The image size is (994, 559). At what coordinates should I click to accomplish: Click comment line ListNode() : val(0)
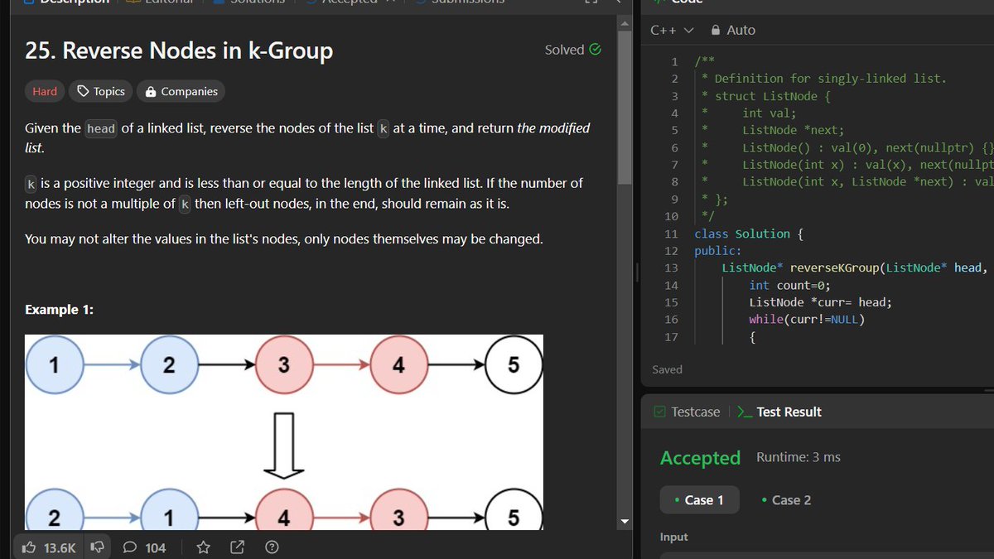point(867,147)
